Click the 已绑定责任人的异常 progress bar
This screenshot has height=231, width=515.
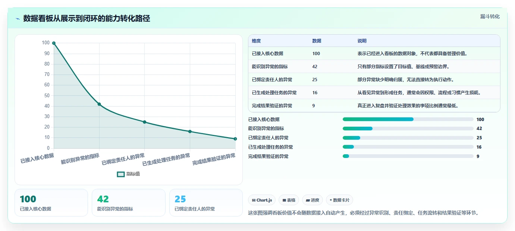(408, 138)
